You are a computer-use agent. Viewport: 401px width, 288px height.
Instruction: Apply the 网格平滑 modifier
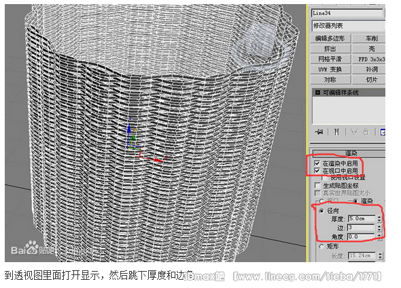(330, 59)
